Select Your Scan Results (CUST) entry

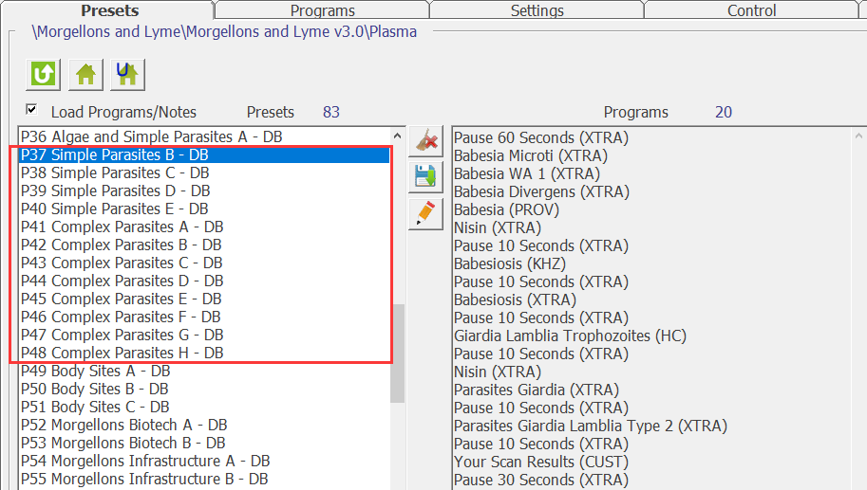click(x=540, y=462)
